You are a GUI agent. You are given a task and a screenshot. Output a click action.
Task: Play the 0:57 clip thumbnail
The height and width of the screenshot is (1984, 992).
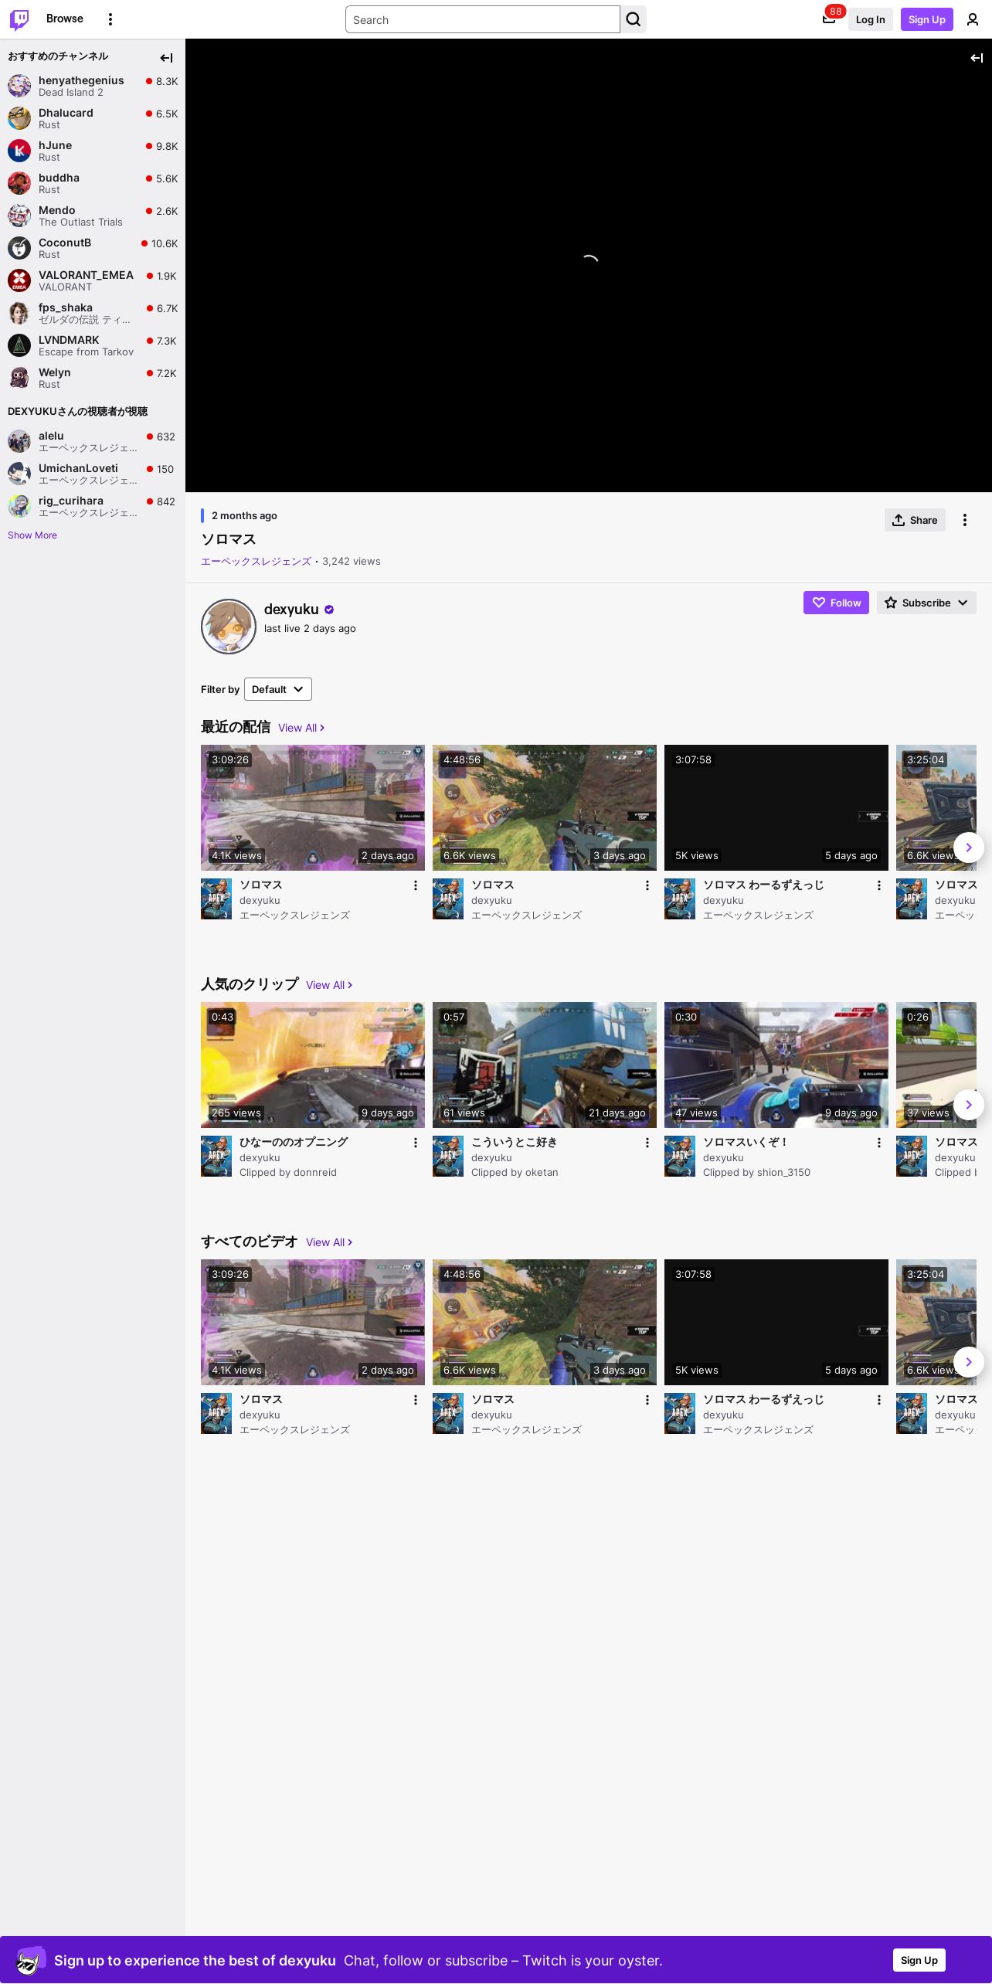(x=545, y=1065)
